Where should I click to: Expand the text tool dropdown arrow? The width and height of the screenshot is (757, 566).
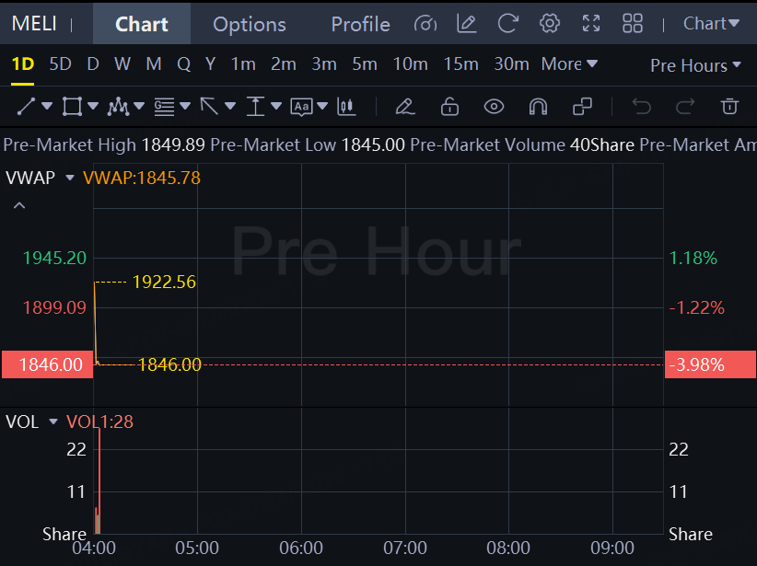322,106
